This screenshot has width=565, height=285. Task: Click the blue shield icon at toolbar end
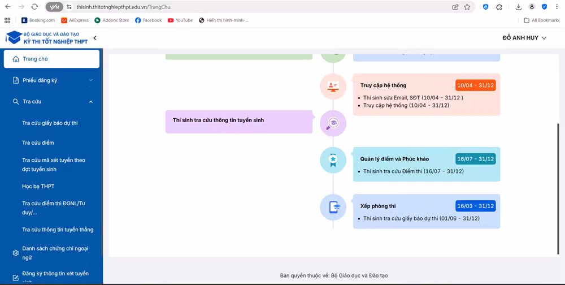click(x=545, y=7)
